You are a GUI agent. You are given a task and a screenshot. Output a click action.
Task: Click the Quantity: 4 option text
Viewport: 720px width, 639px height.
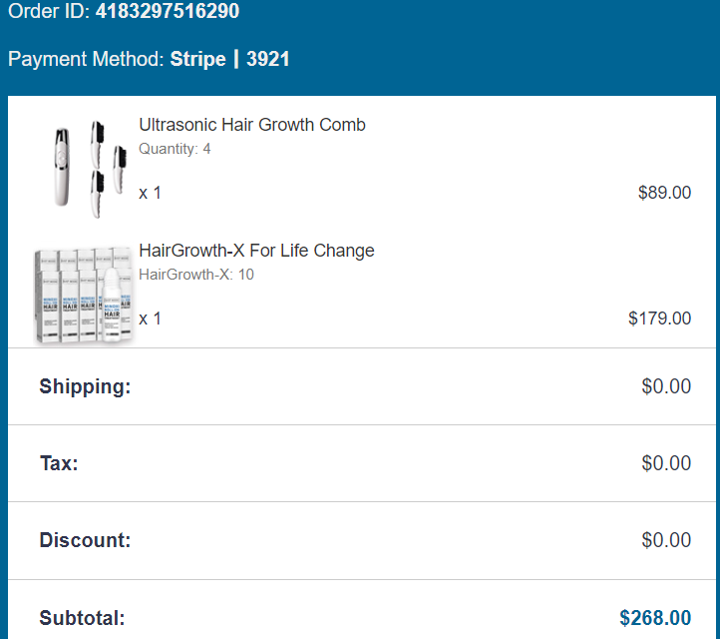tap(175, 149)
